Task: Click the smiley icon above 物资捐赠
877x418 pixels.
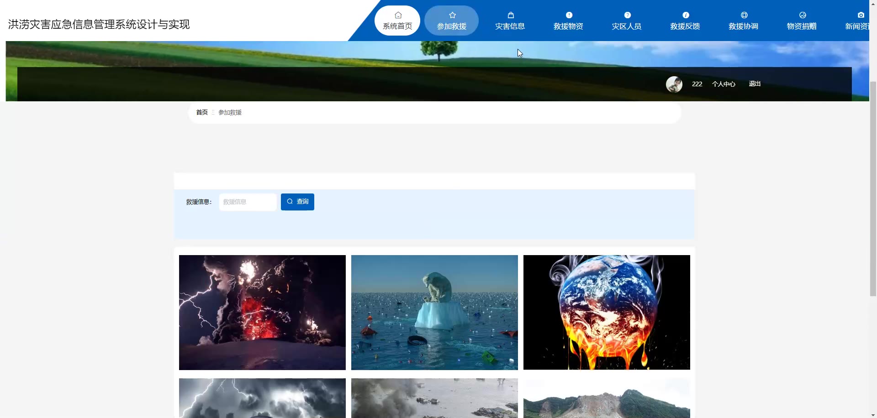Action: coord(803,15)
